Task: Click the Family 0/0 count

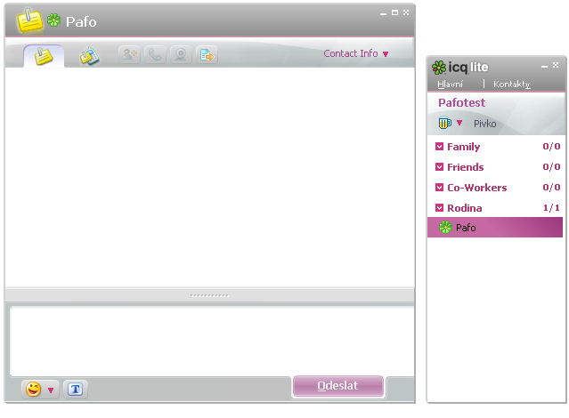Action: [551, 147]
